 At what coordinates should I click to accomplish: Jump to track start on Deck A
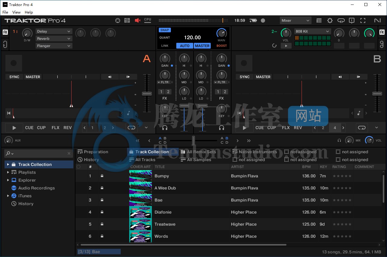point(9,113)
